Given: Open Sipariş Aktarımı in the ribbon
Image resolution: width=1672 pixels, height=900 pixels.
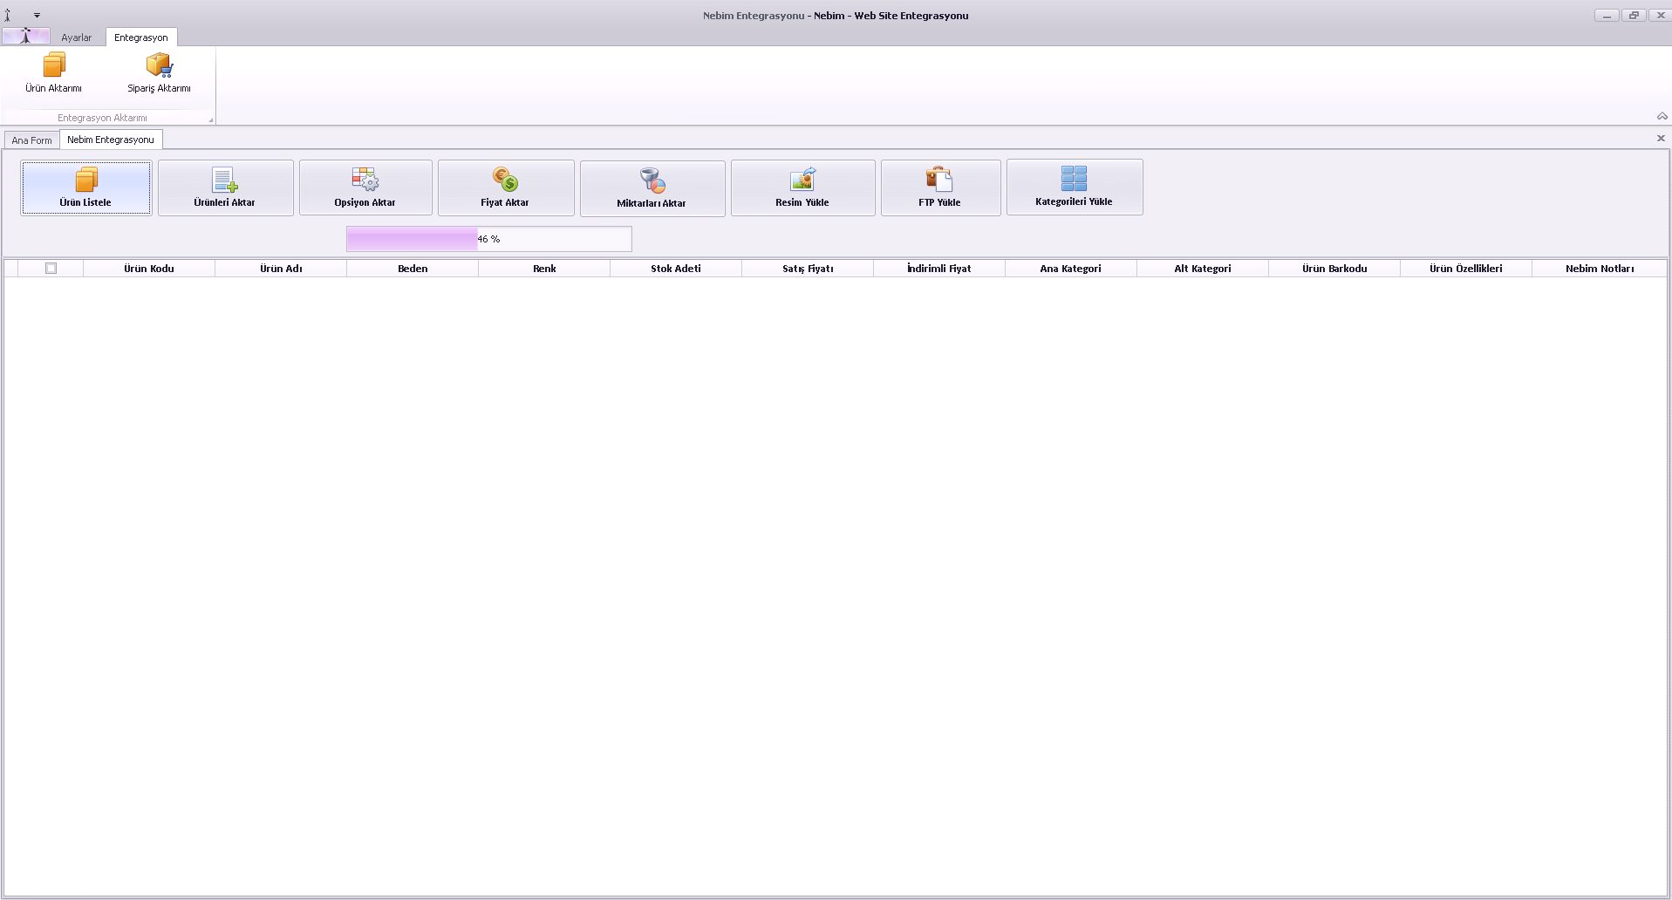Looking at the screenshot, I should tap(159, 73).
